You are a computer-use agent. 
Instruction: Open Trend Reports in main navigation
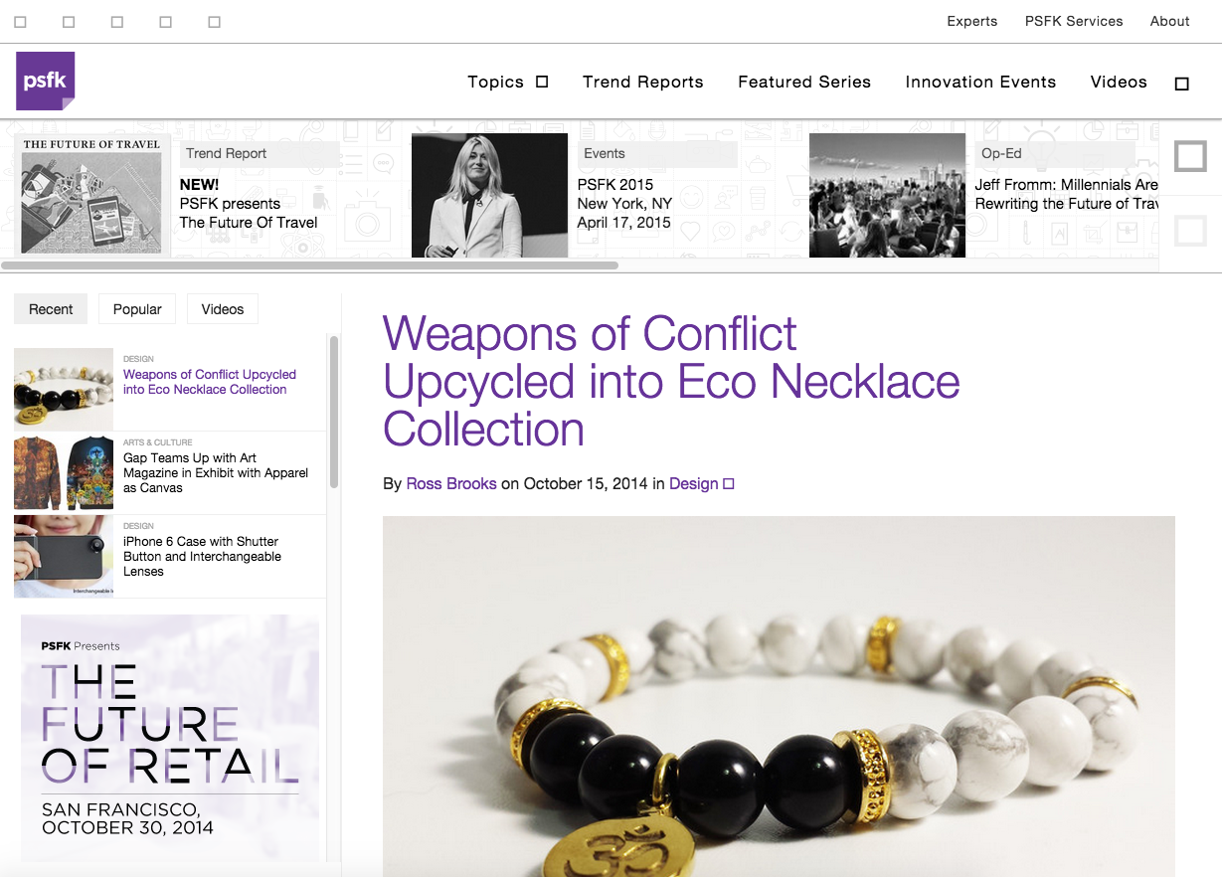[x=643, y=82]
